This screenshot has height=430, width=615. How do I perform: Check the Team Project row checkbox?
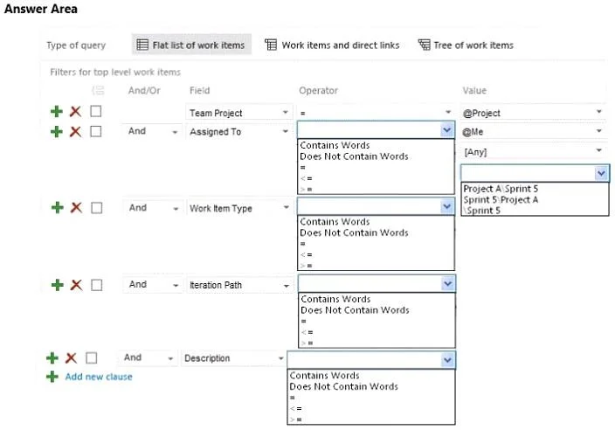(96, 111)
